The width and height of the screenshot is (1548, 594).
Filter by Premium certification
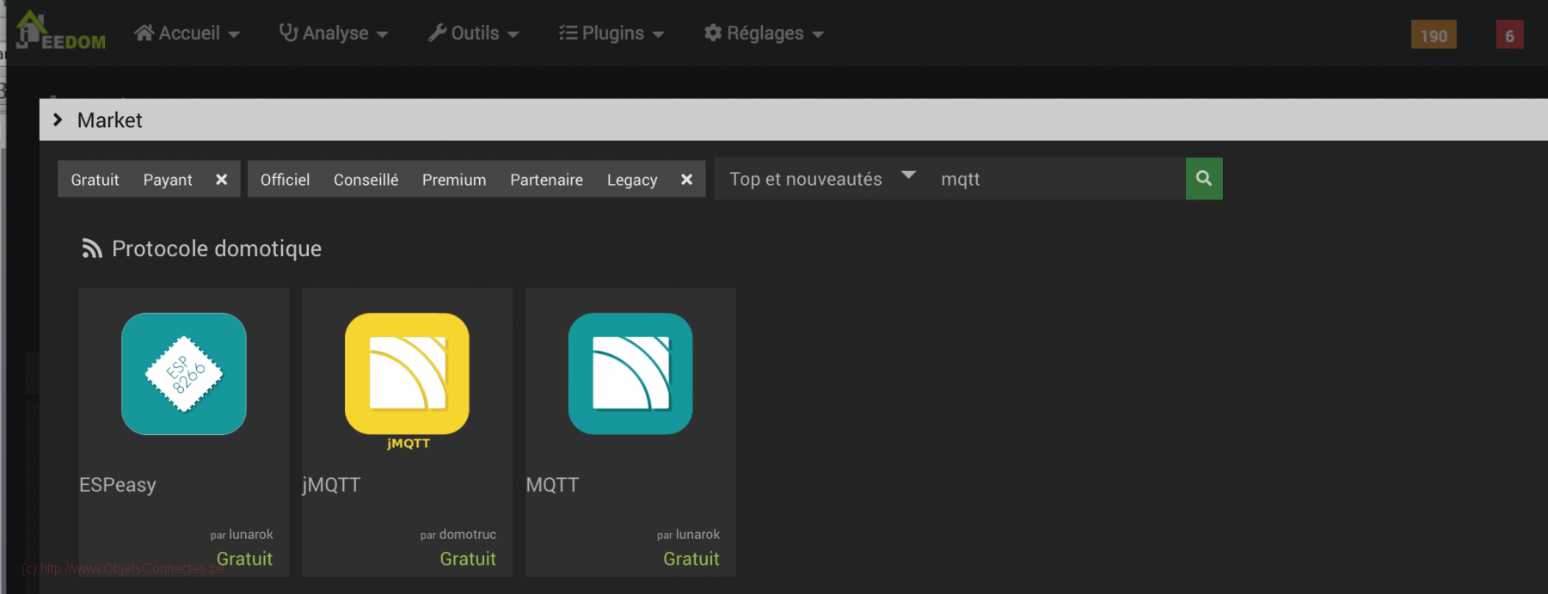pyautogui.click(x=454, y=180)
